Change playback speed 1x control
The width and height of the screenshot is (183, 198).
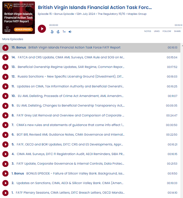coord(64,32)
